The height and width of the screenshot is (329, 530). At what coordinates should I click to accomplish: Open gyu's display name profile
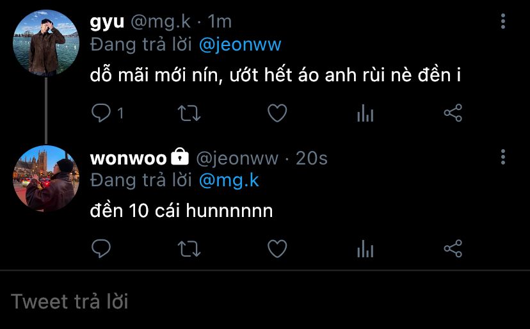pos(107,22)
